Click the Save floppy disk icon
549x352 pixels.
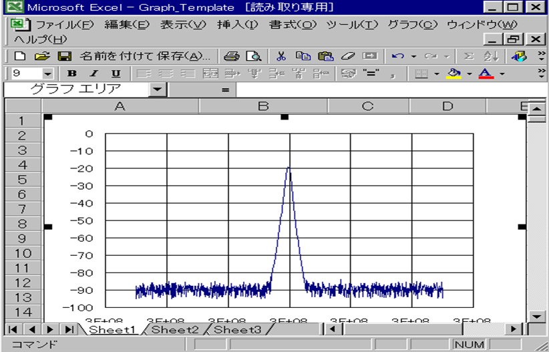pos(64,56)
